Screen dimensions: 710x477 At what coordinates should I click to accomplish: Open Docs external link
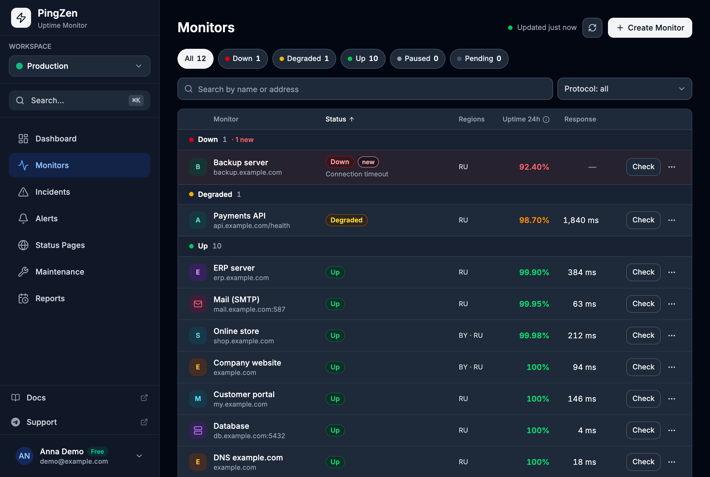pos(79,398)
